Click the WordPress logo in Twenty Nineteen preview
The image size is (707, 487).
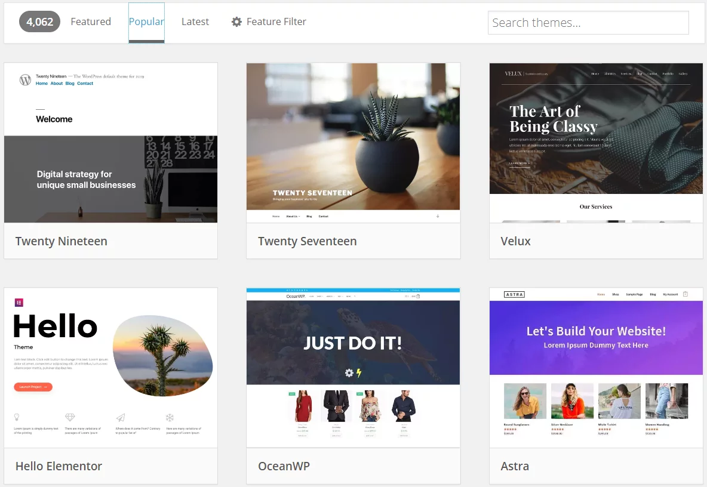click(25, 80)
